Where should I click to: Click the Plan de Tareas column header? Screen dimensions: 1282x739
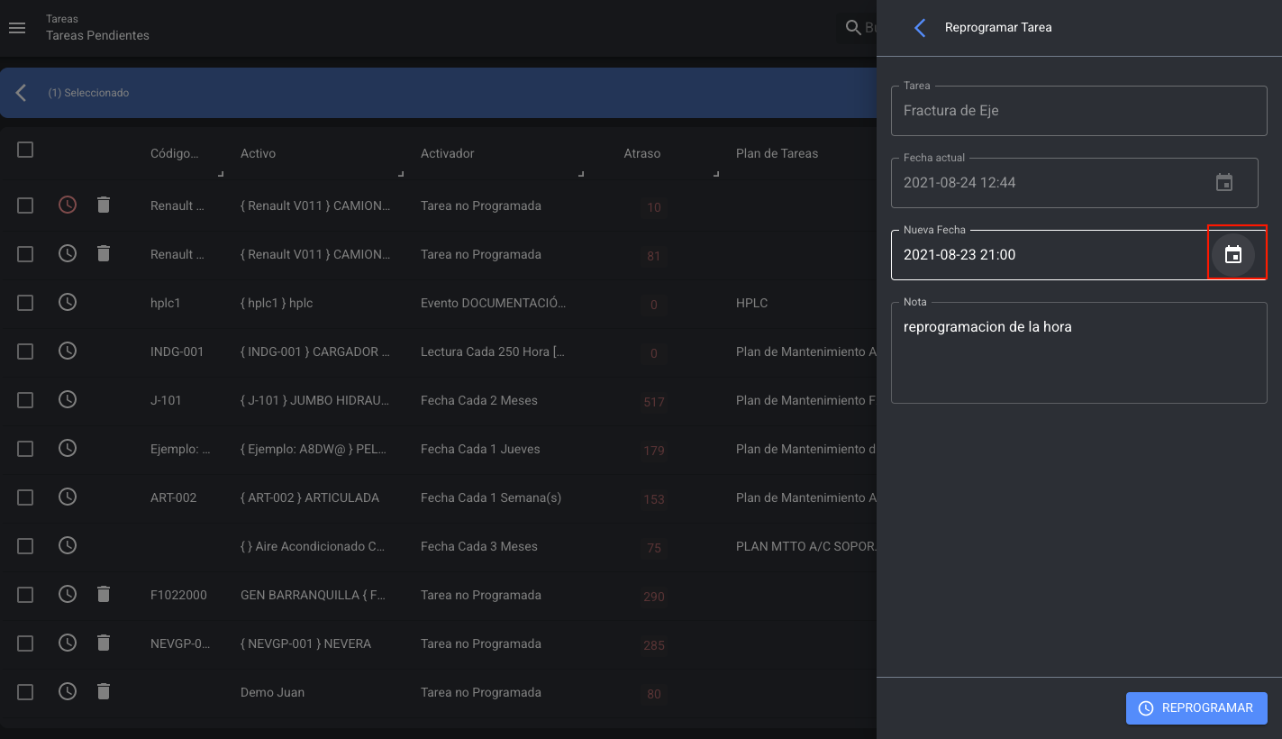coord(777,154)
